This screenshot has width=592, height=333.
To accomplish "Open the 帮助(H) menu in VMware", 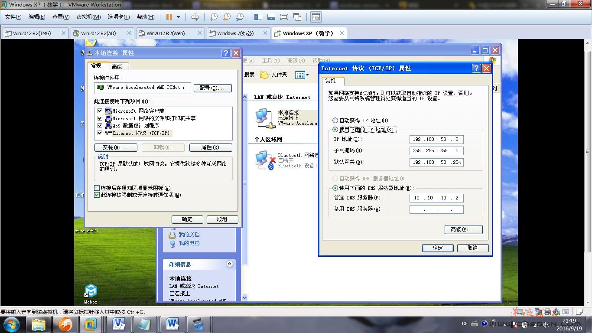I will [x=146, y=17].
